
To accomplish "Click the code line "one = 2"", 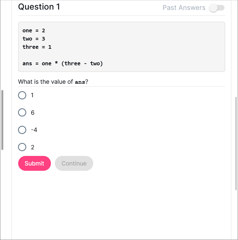I will [x=34, y=31].
